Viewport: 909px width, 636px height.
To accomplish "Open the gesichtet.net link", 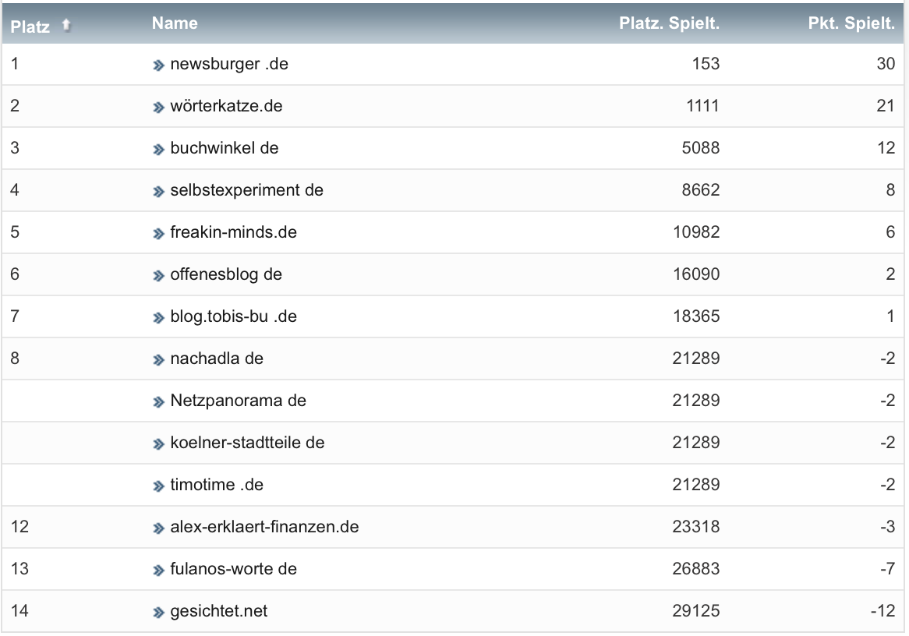I will (x=218, y=611).
